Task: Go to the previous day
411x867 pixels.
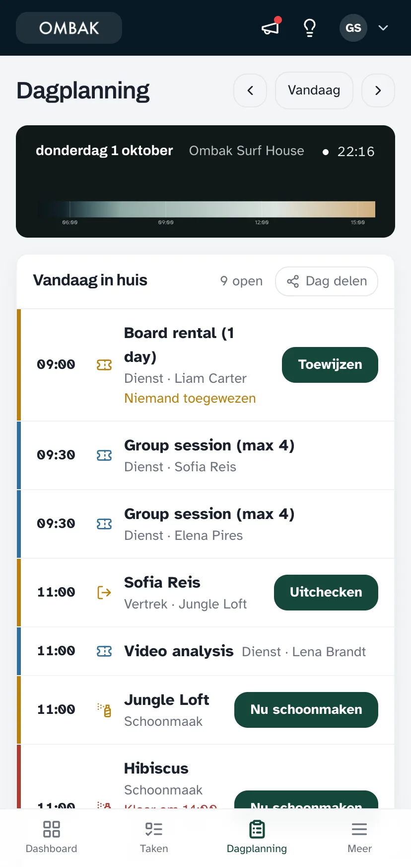Action: coord(250,90)
